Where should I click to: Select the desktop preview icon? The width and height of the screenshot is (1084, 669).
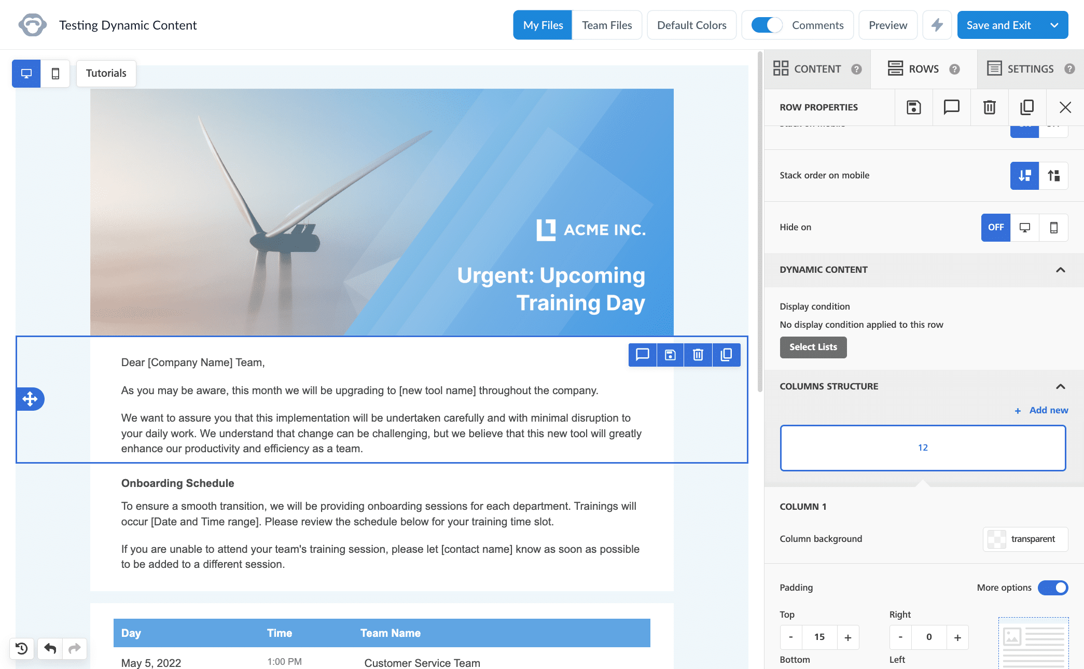click(26, 73)
